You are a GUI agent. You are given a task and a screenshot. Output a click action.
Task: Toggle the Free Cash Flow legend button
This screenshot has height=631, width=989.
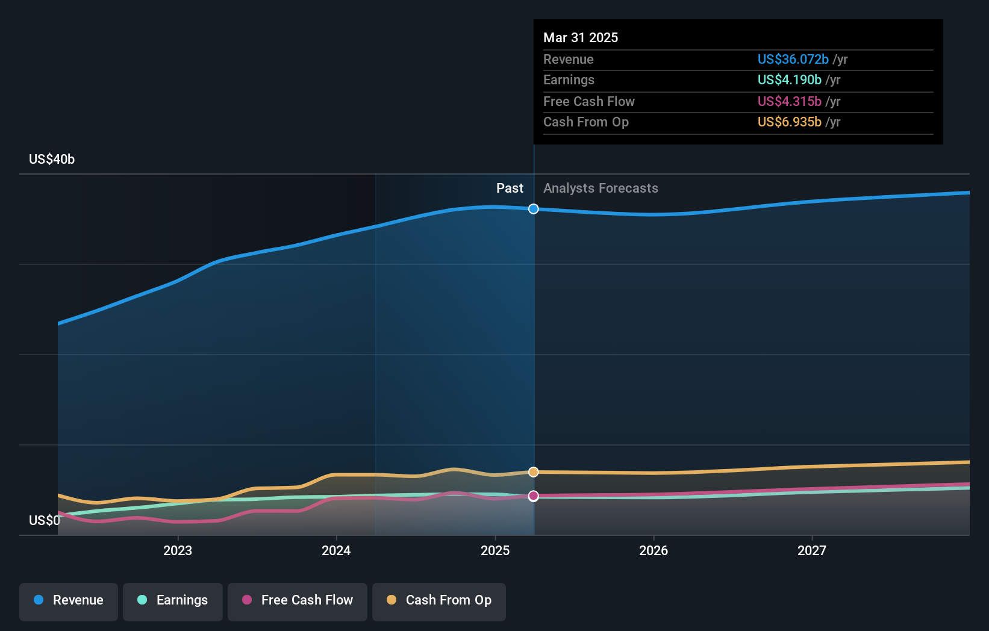pyautogui.click(x=298, y=601)
